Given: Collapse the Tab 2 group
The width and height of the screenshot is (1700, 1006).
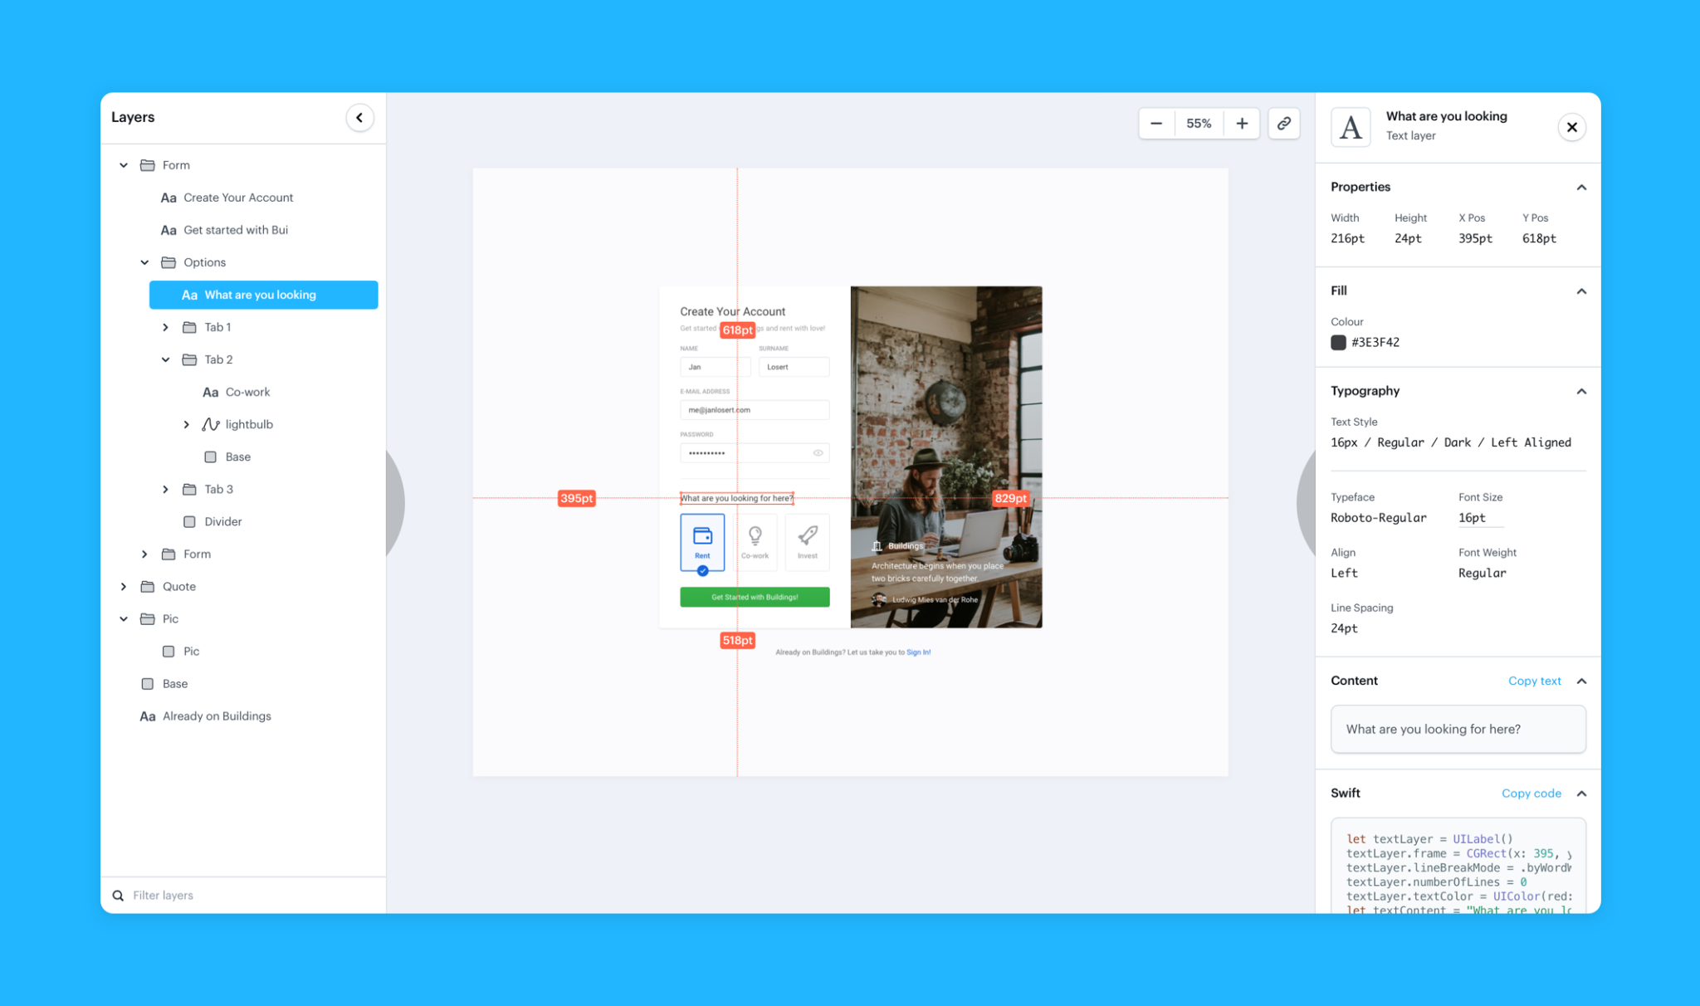Looking at the screenshot, I should point(165,359).
